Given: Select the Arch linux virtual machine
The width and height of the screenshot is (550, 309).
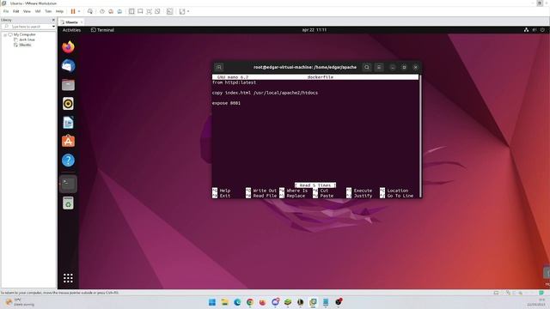Looking at the screenshot, I should [x=27, y=39].
